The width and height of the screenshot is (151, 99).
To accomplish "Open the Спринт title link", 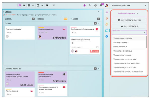I will tap(8, 12).
